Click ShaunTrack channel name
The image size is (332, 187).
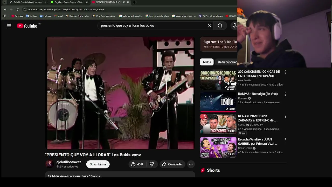(x=245, y=148)
